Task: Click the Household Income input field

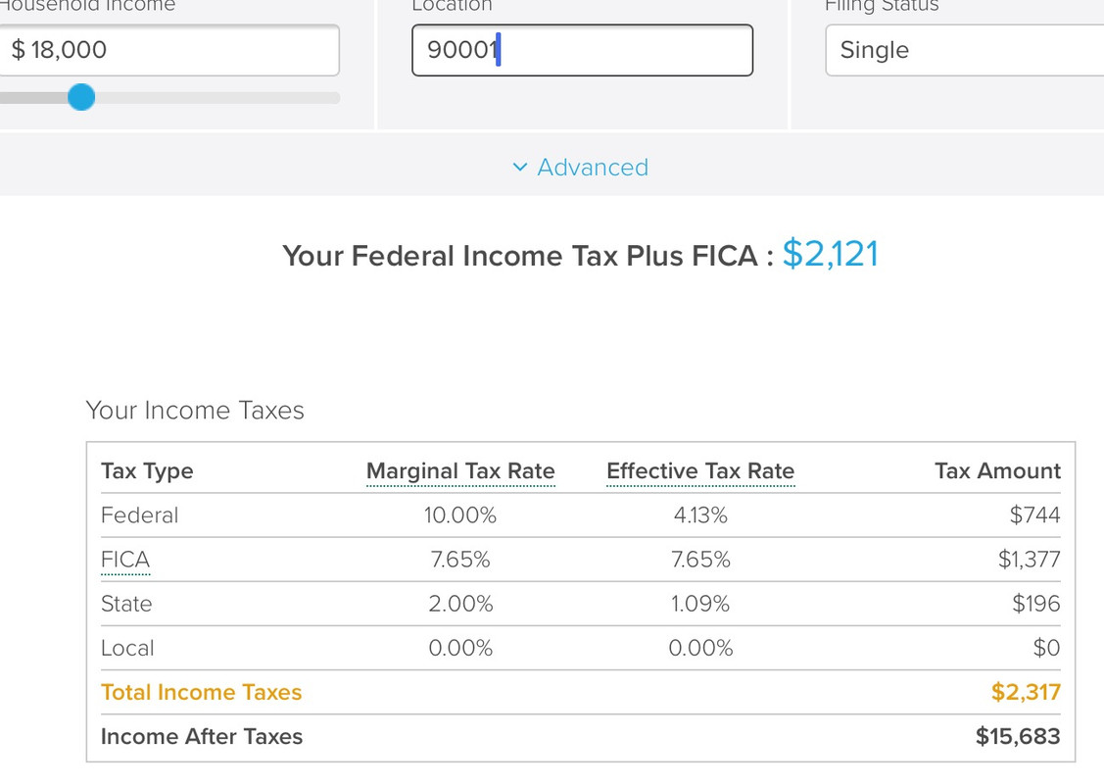Action: pyautogui.click(x=170, y=50)
